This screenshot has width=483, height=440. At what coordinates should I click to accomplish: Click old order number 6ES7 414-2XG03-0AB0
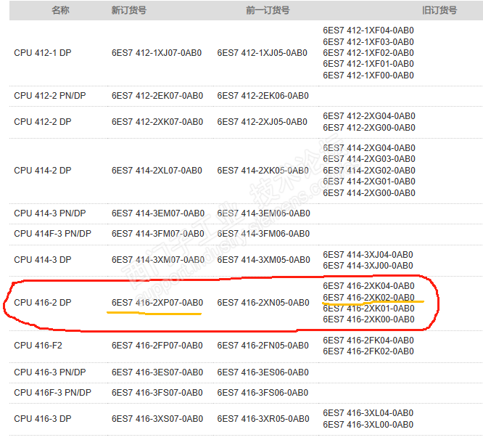[x=369, y=159]
